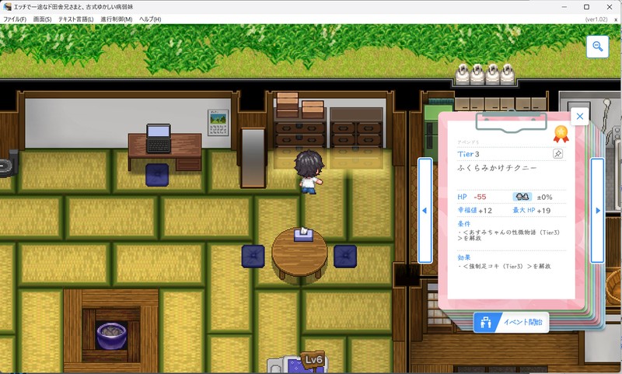Go to previous card with left arrow
622x374 pixels.
(425, 211)
